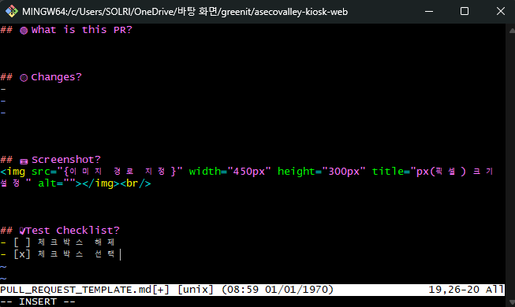Click the cursor position '19,26-20'
515x307 pixels.
454,290
